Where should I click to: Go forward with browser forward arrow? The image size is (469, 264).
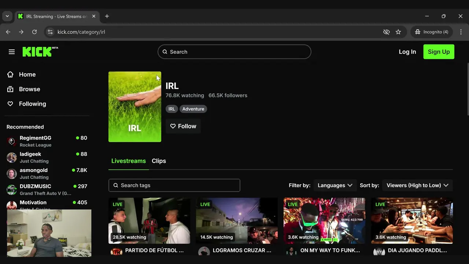click(x=21, y=32)
